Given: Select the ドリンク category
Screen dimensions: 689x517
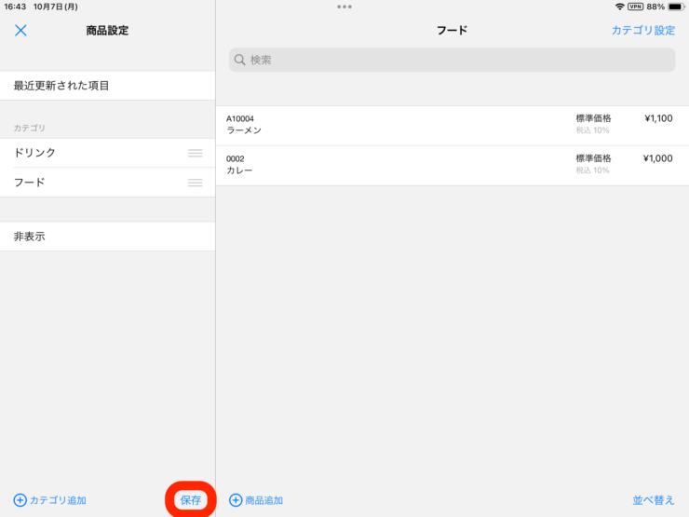Looking at the screenshot, I should tap(108, 153).
